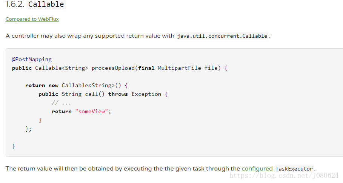Click the 'throws' keyword in call method
This screenshot has width=343, height=183.
[118, 94]
